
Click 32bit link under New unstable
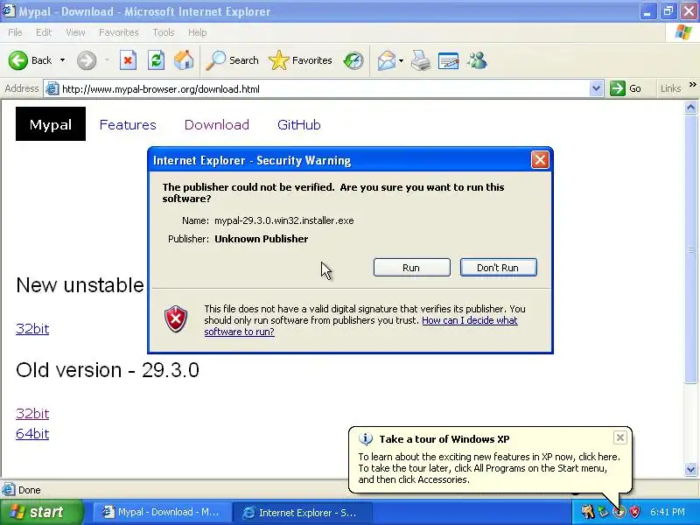(x=32, y=329)
